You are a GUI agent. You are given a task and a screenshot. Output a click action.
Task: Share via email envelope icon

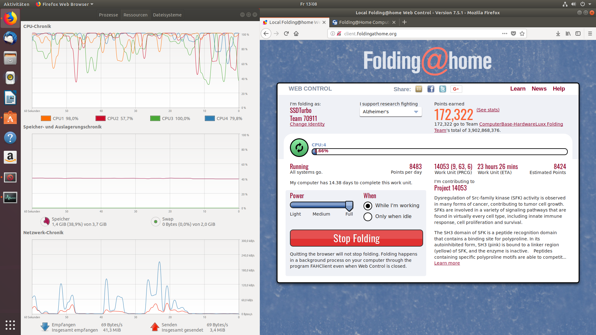pos(419,89)
